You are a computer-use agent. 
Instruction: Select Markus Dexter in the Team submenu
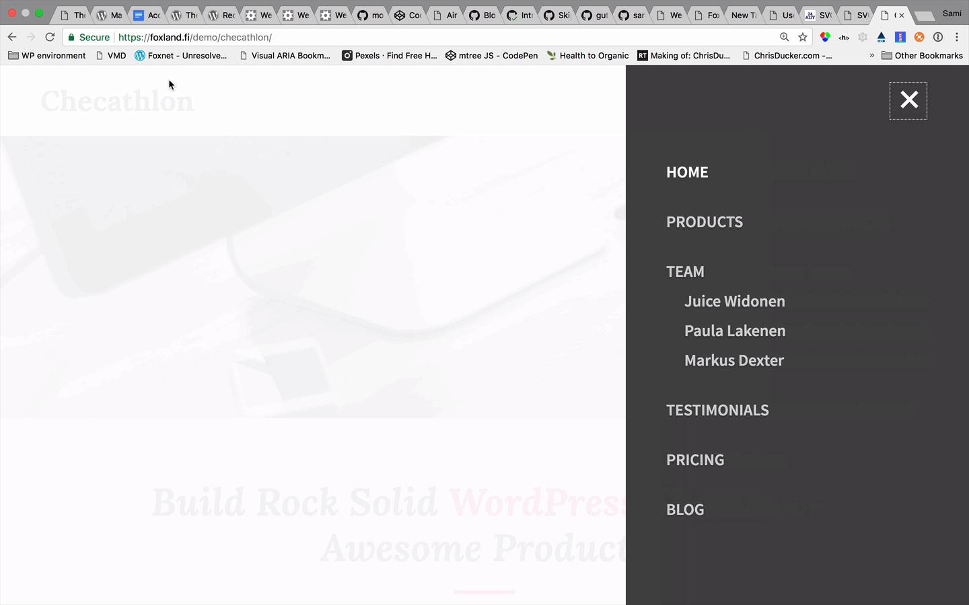point(734,360)
